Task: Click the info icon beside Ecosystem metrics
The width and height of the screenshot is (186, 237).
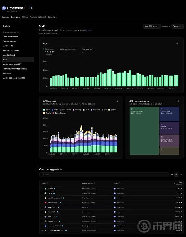Action: pos(18,32)
